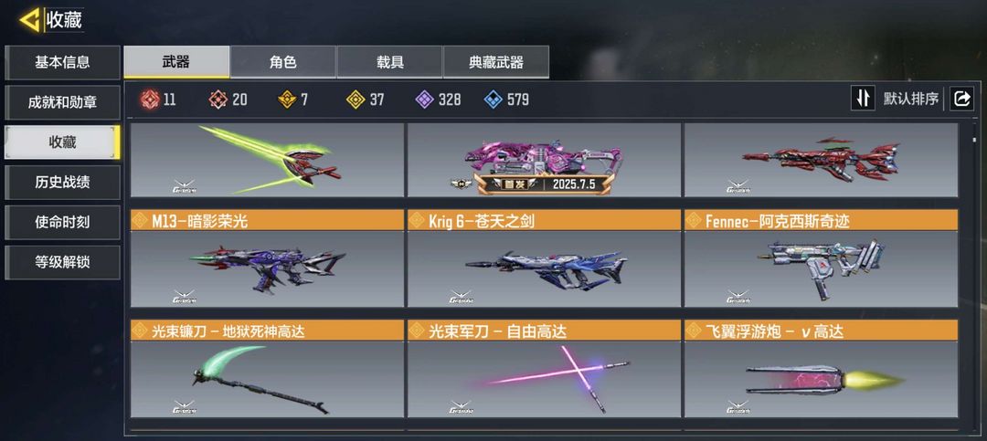
Task: Click the share icon beside sort
Action: tap(961, 99)
